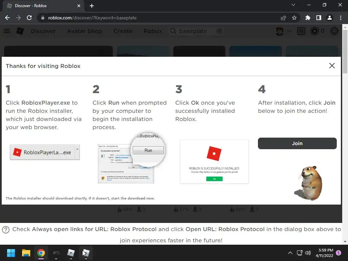Image resolution: width=348 pixels, height=261 pixels.
Task: View site information lock icon
Action: coord(43,18)
